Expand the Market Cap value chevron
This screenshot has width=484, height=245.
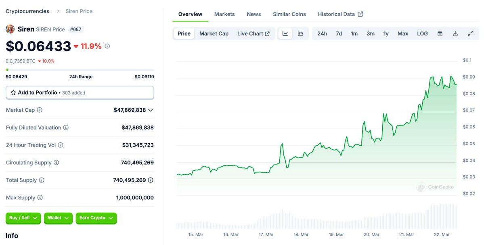(150, 110)
